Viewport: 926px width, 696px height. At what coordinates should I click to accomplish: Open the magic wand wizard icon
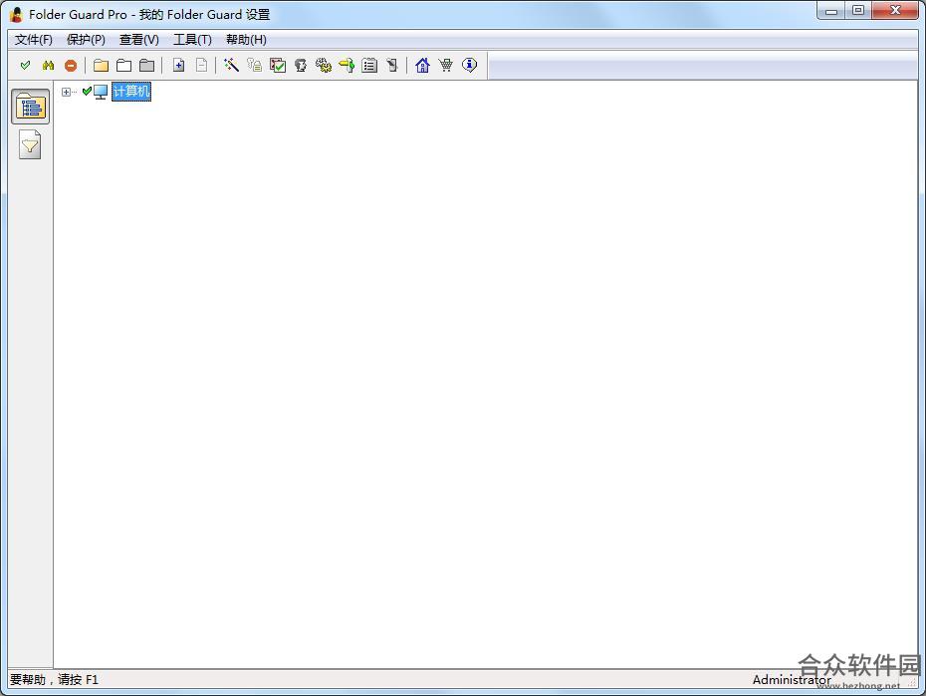(x=231, y=65)
